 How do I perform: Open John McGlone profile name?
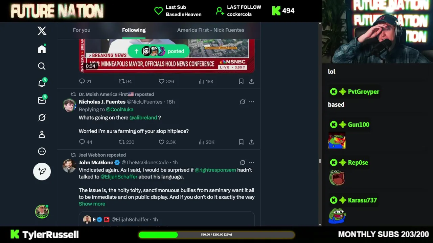coord(96,162)
